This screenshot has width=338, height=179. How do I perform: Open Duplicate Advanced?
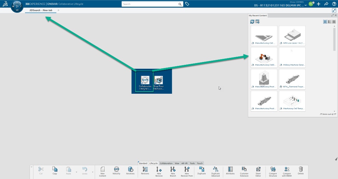click(215, 172)
